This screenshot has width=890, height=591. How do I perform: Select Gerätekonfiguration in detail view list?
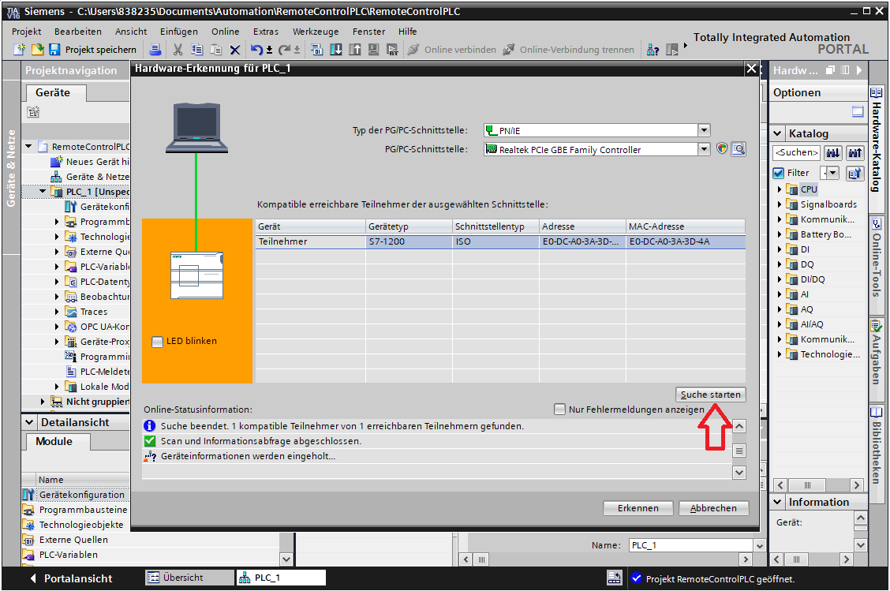76,495
